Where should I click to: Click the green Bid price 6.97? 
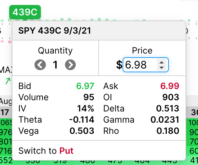pyautogui.click(x=85, y=86)
